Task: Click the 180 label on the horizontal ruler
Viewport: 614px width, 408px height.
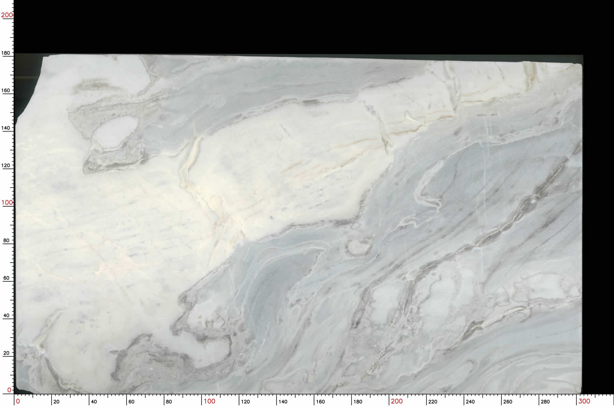Action: [358, 402]
